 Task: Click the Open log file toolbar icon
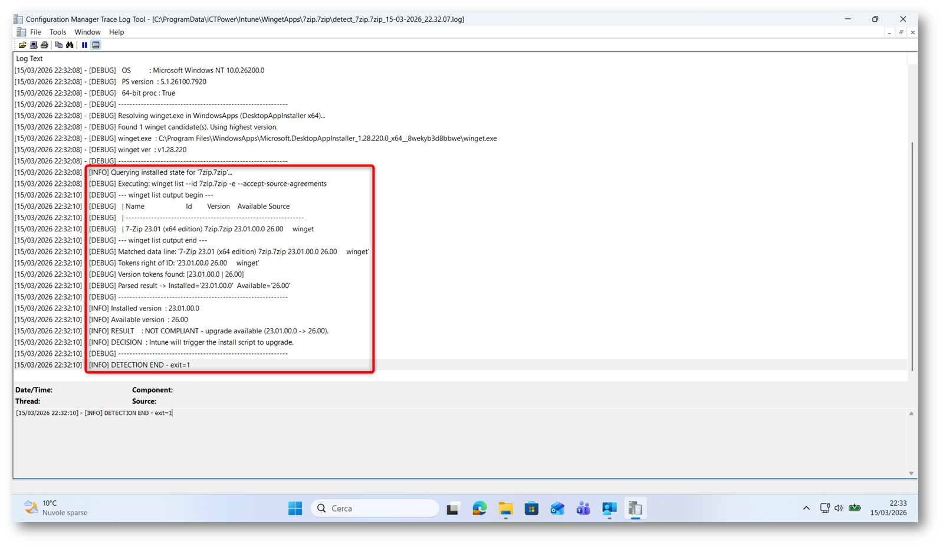(22, 45)
